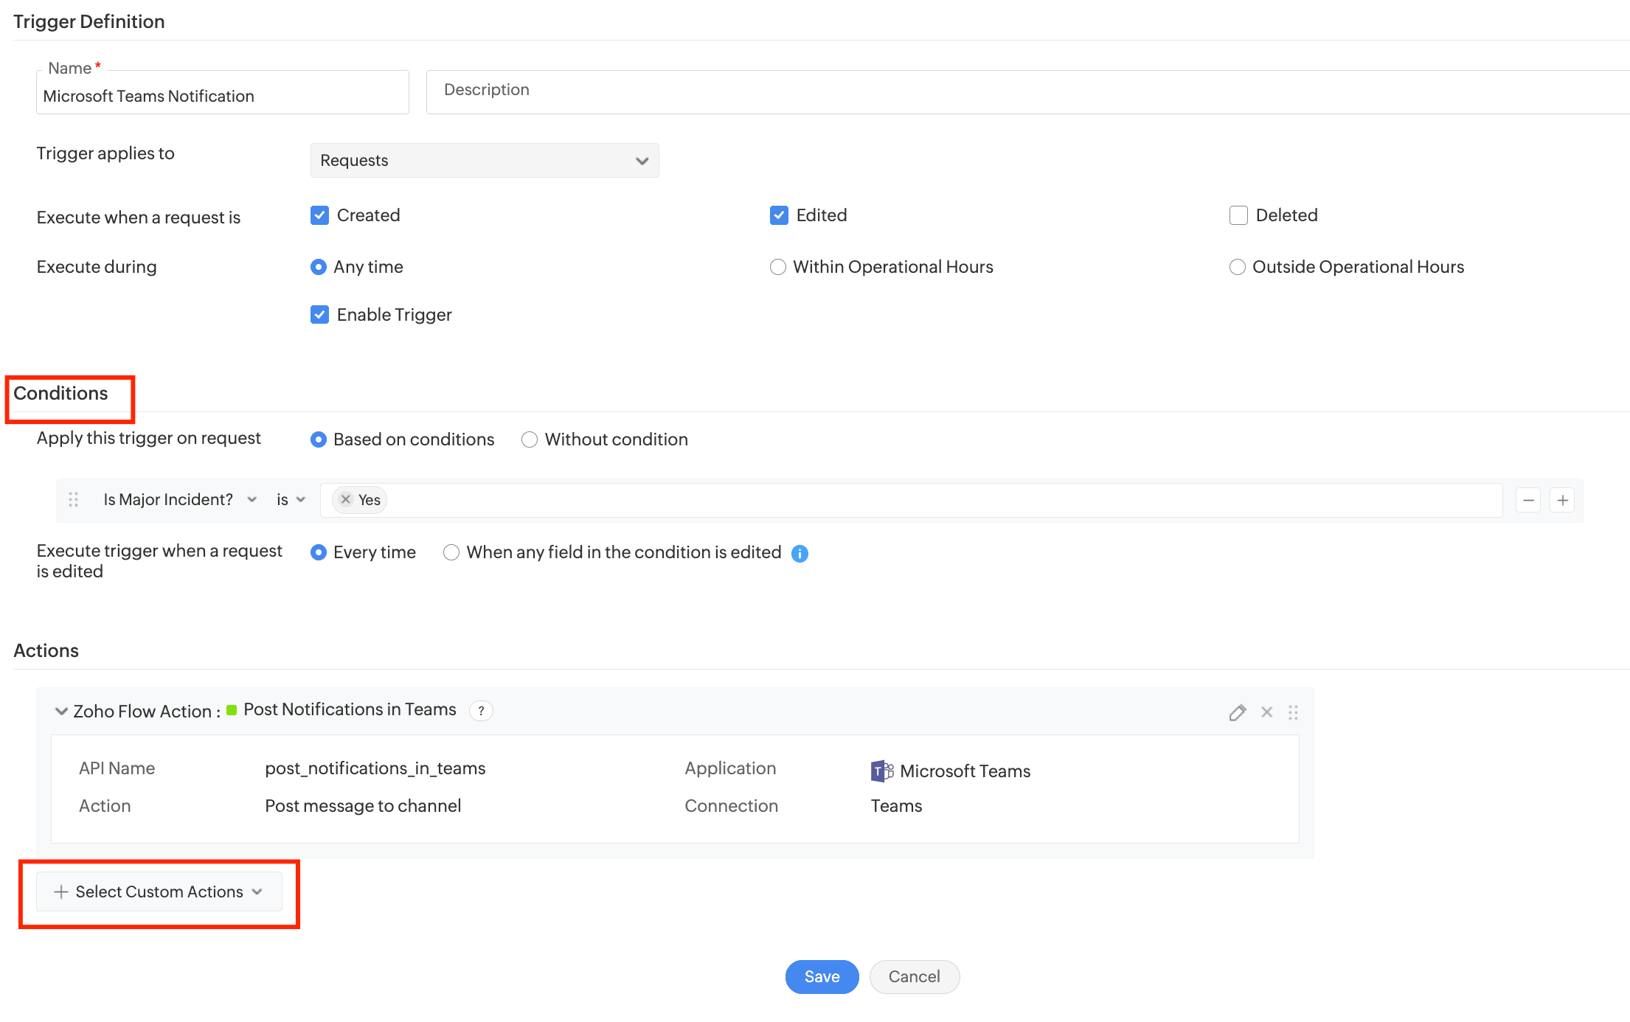Viewport: 1630px width, 1022px height.
Task: Remove the condition row with minus icon
Action: pos(1528,501)
